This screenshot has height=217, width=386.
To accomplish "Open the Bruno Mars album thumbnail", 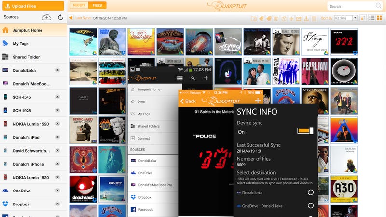I will [83, 130].
